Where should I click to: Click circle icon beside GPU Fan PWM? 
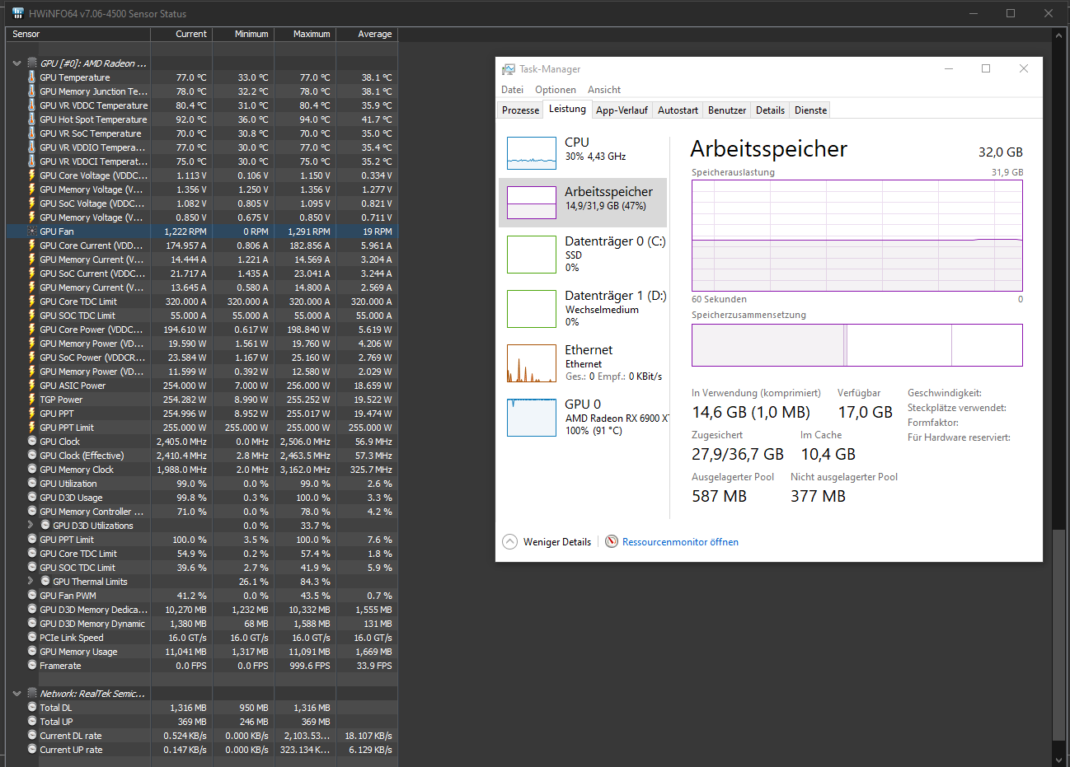[32, 596]
